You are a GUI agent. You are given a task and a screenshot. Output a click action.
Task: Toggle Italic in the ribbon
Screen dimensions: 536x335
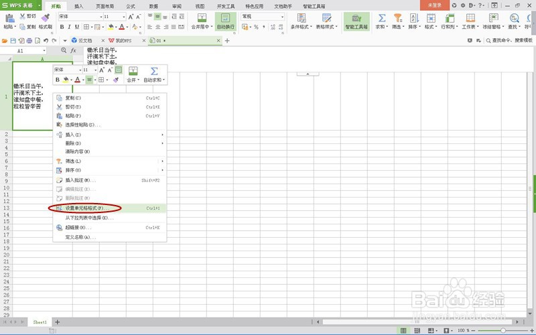tap(70, 27)
